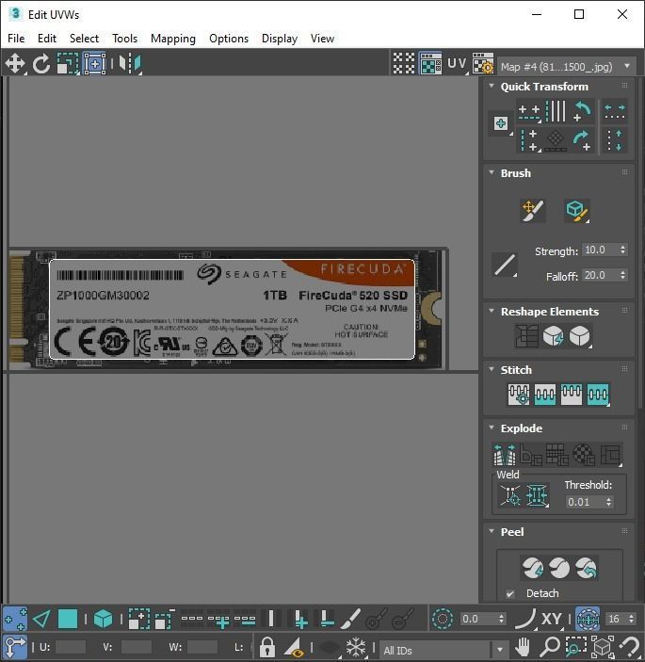Toggle Show map in dialog button

click(430, 64)
